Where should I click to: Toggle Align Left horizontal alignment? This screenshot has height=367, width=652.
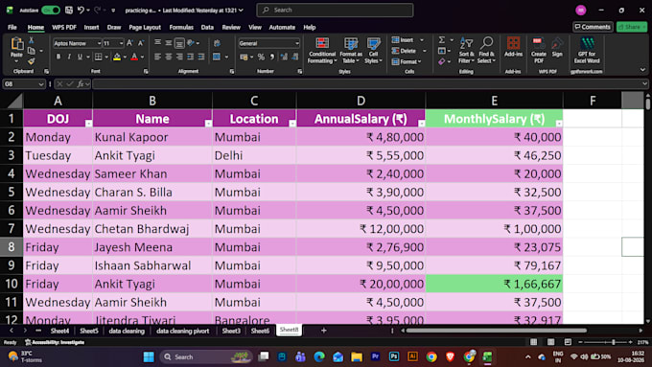point(157,57)
